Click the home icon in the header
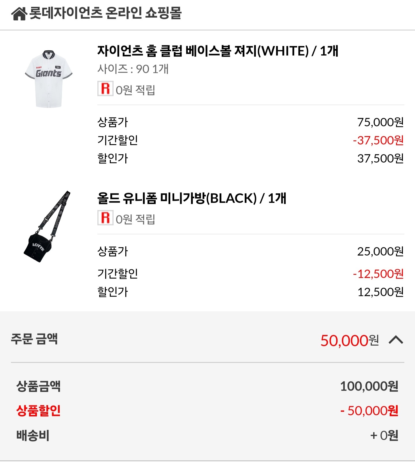 19,14
